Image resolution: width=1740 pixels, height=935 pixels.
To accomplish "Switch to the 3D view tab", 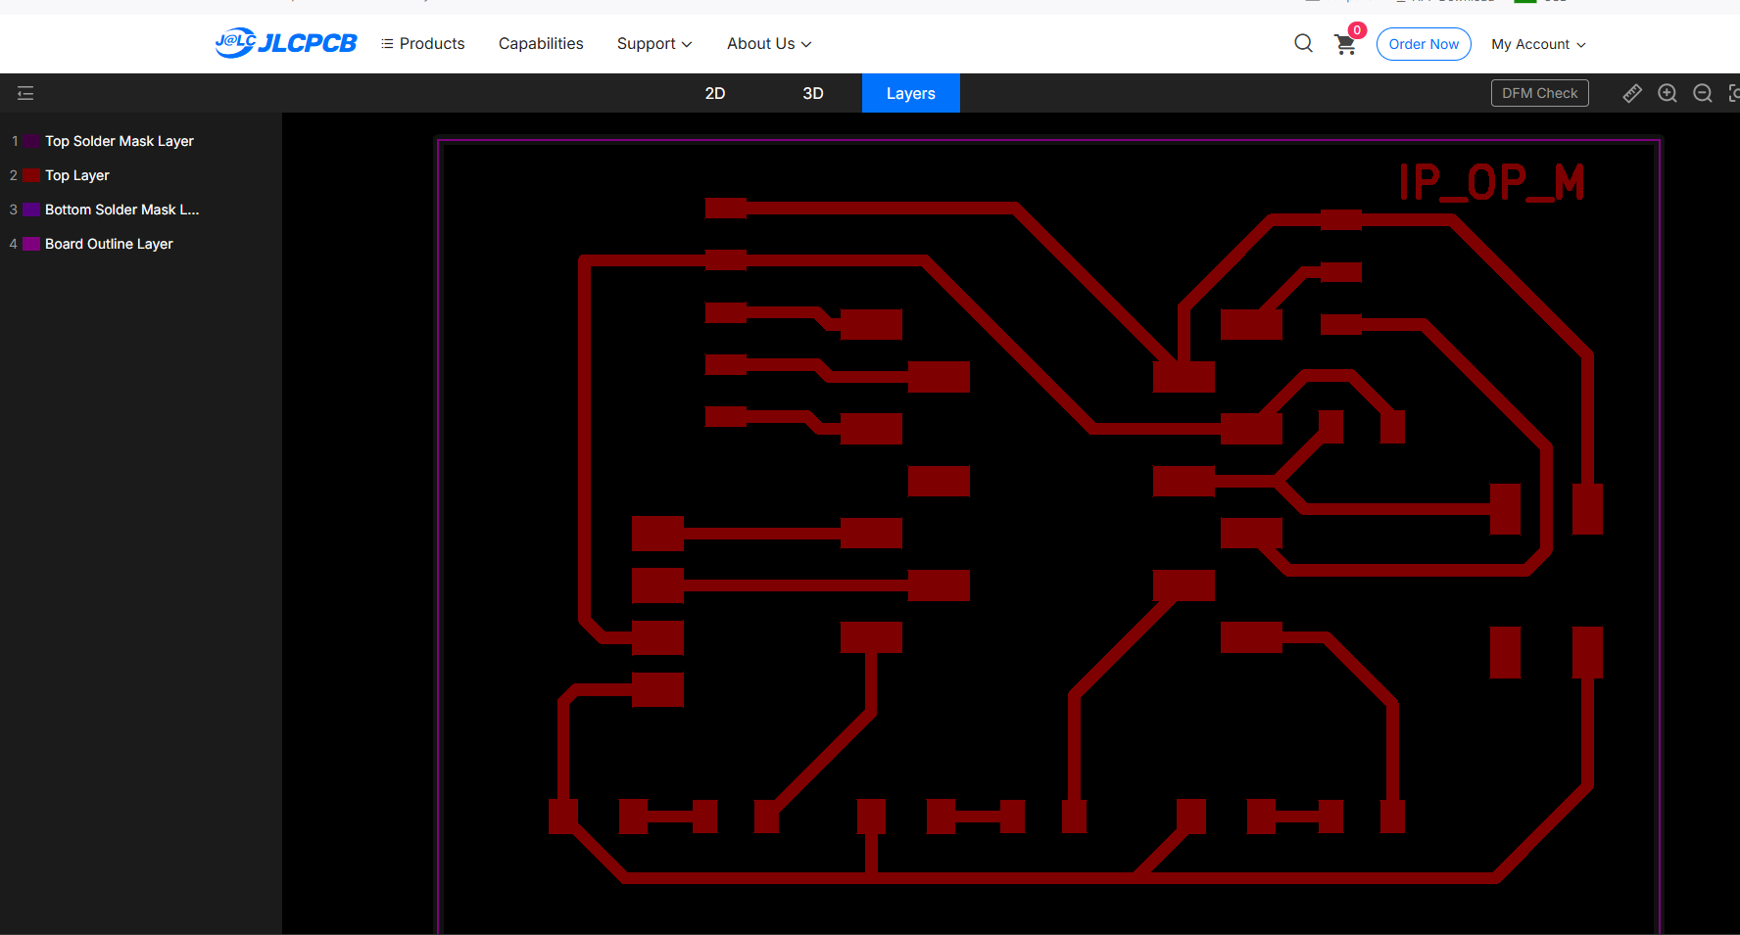I will [x=813, y=93].
